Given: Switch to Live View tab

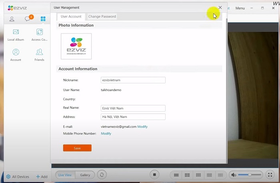Looking at the screenshot, I should [x=65, y=175].
